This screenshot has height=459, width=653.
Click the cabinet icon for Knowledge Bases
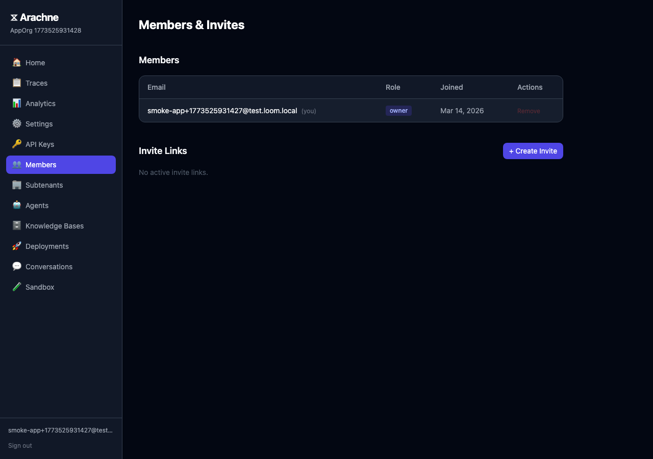point(17,226)
